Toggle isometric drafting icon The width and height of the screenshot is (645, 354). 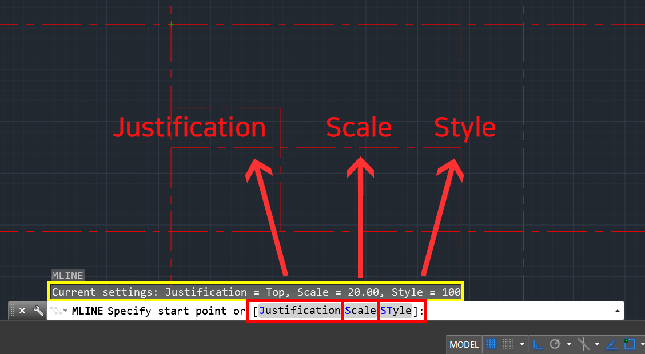583,344
